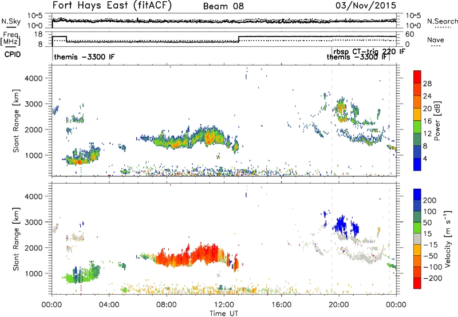Click the '16:00' time tick label
The height and width of the screenshot is (317, 458).
[281, 305]
